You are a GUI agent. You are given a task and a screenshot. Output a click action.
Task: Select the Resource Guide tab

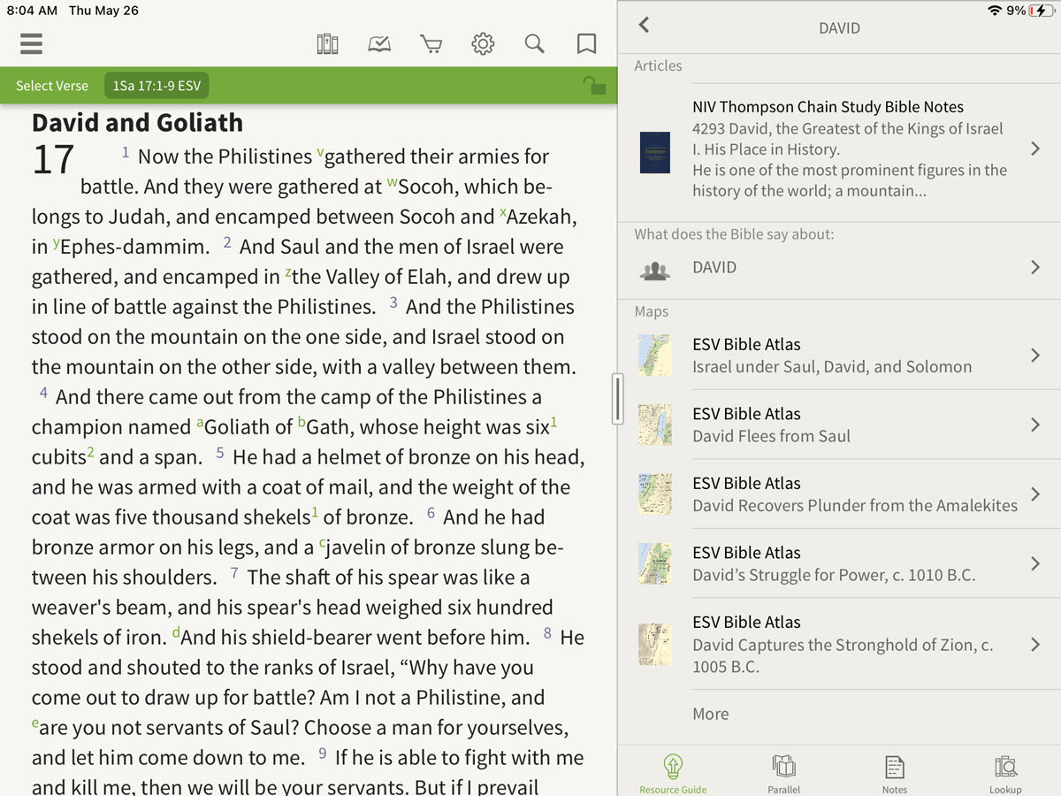(673, 774)
